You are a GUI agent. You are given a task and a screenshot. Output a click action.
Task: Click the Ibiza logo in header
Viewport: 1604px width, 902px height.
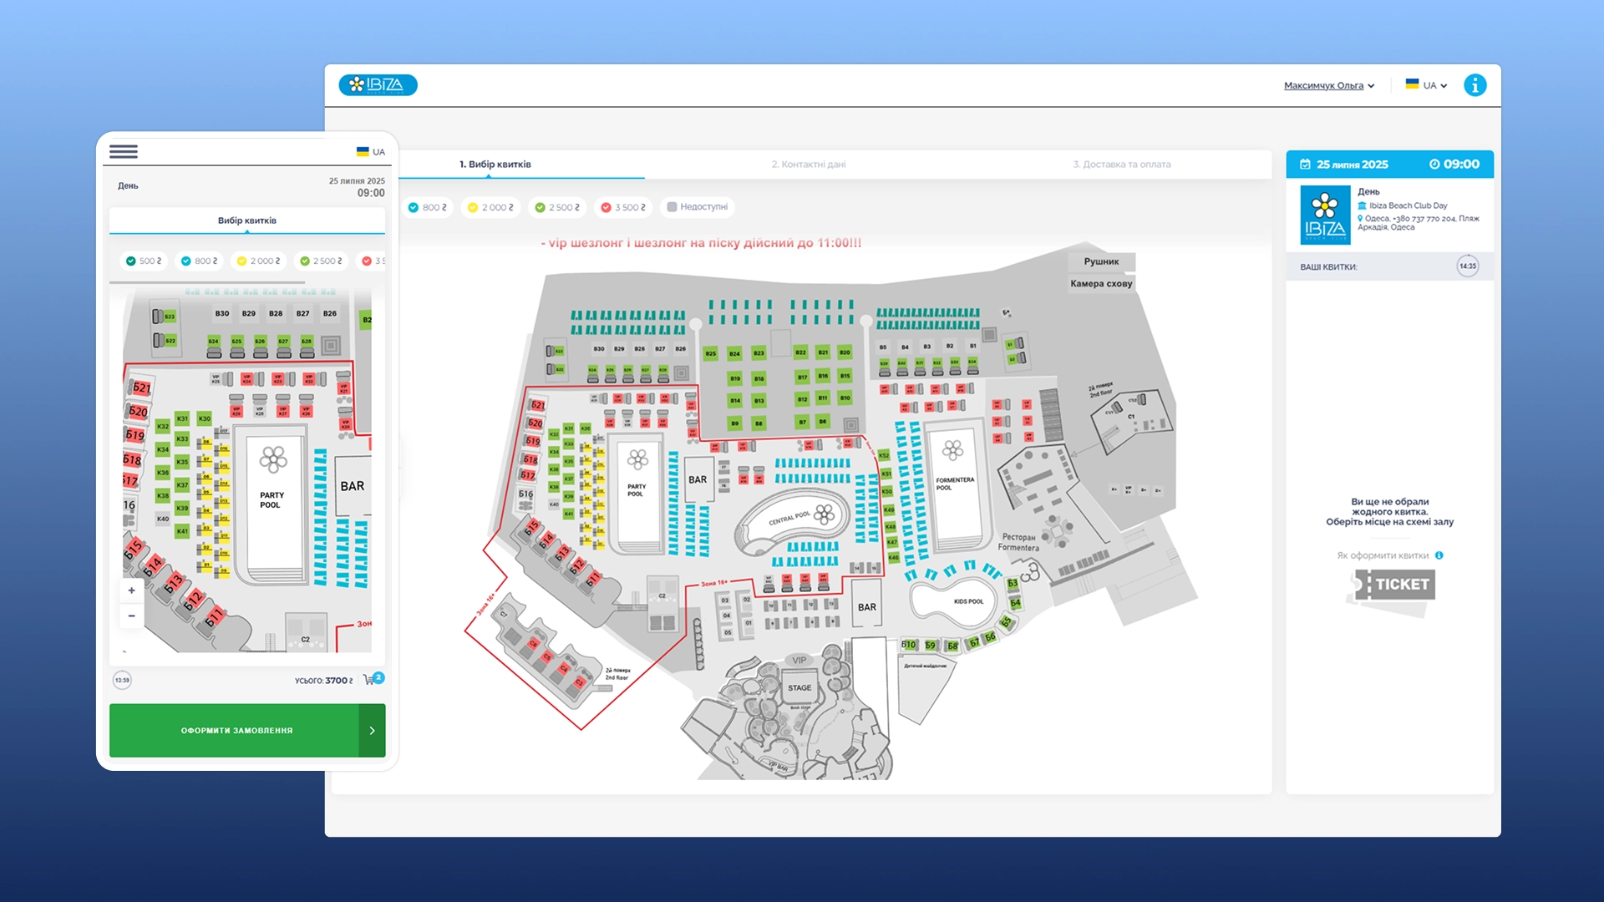(x=378, y=85)
